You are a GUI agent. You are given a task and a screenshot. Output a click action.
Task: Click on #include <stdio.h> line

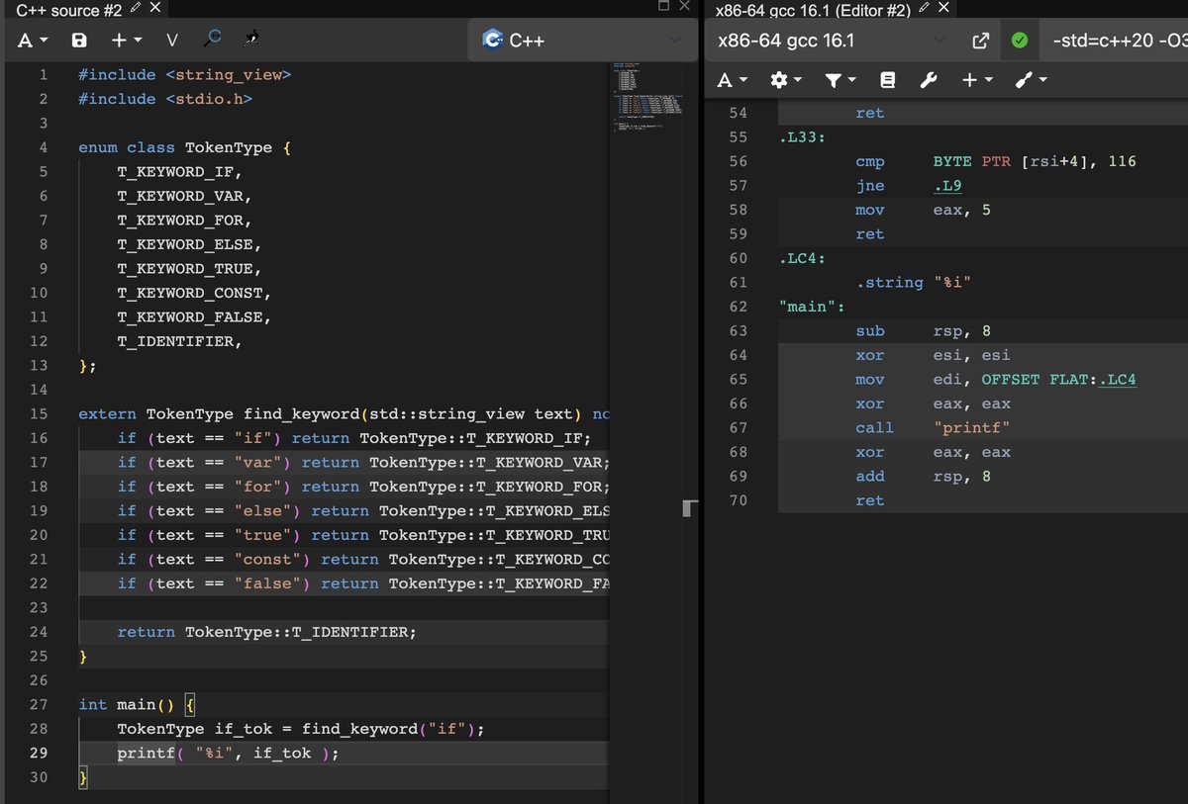pyautogui.click(x=165, y=99)
